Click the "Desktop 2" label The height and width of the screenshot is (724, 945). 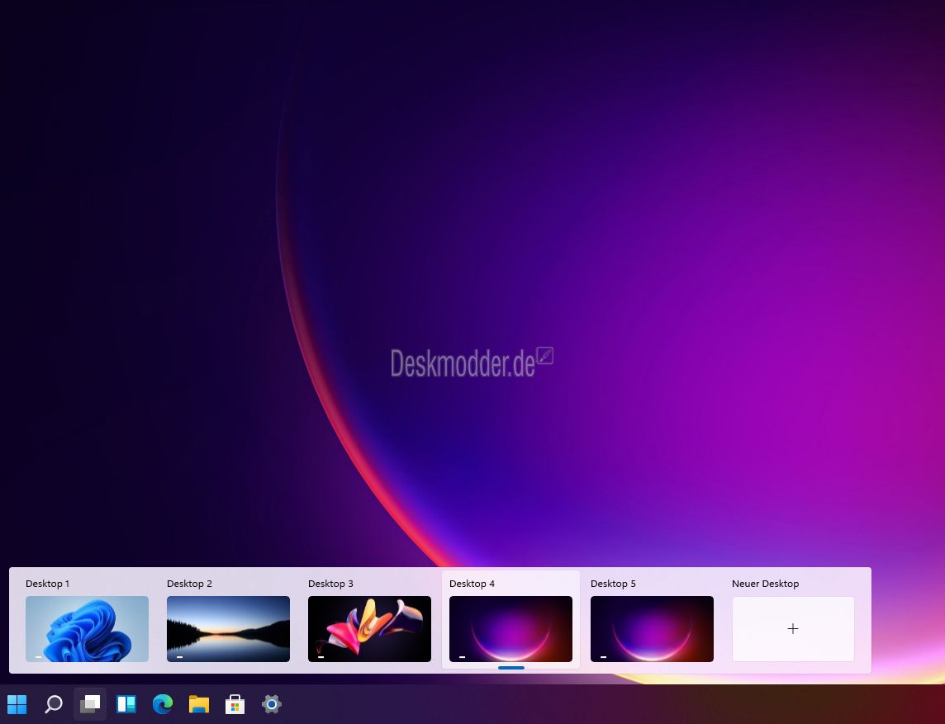(x=189, y=584)
